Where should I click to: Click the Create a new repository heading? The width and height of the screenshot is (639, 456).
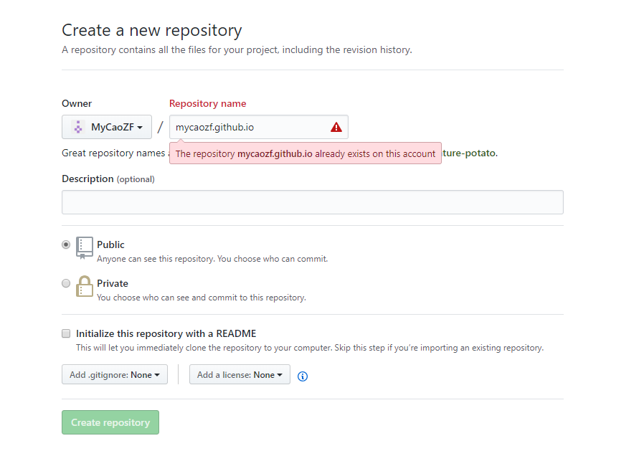coord(152,31)
